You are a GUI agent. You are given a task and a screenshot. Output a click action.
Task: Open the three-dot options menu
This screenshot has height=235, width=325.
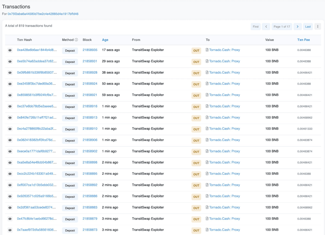pos(317,26)
